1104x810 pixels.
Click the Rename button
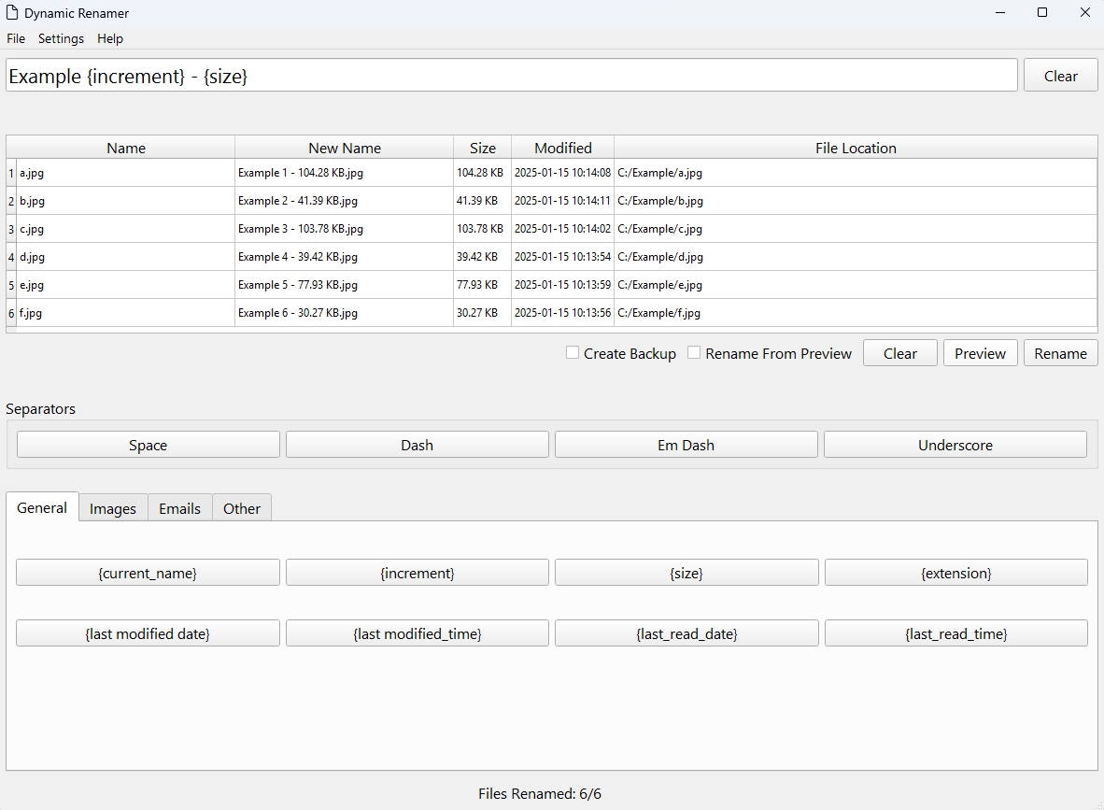point(1060,353)
